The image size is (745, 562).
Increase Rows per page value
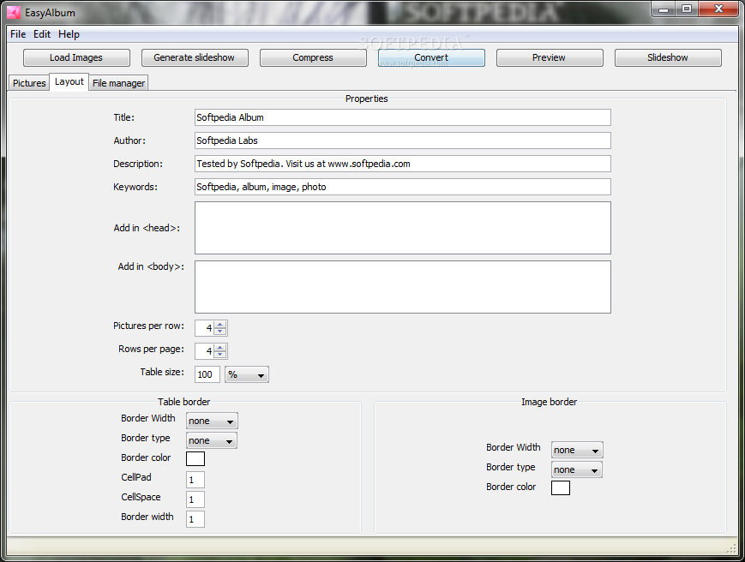(220, 348)
